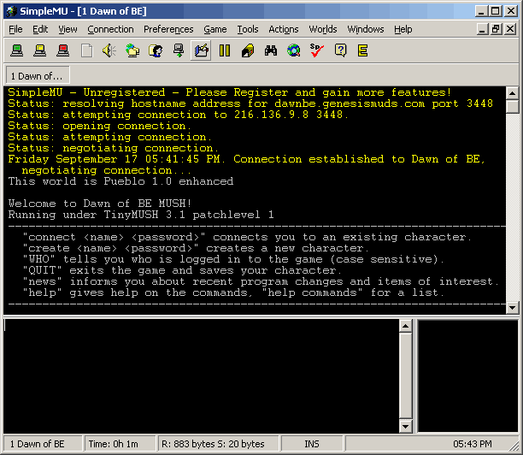Viewport: 523px width, 455px height.
Task: Click input pane scroll down arrow
Action: (405, 426)
